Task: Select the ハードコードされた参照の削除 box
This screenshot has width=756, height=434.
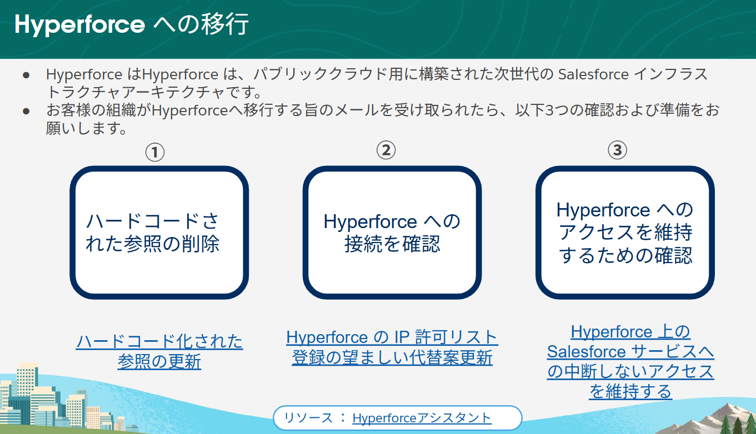Action: 159,232
